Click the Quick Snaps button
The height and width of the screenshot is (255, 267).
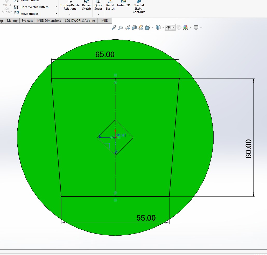click(98, 6)
